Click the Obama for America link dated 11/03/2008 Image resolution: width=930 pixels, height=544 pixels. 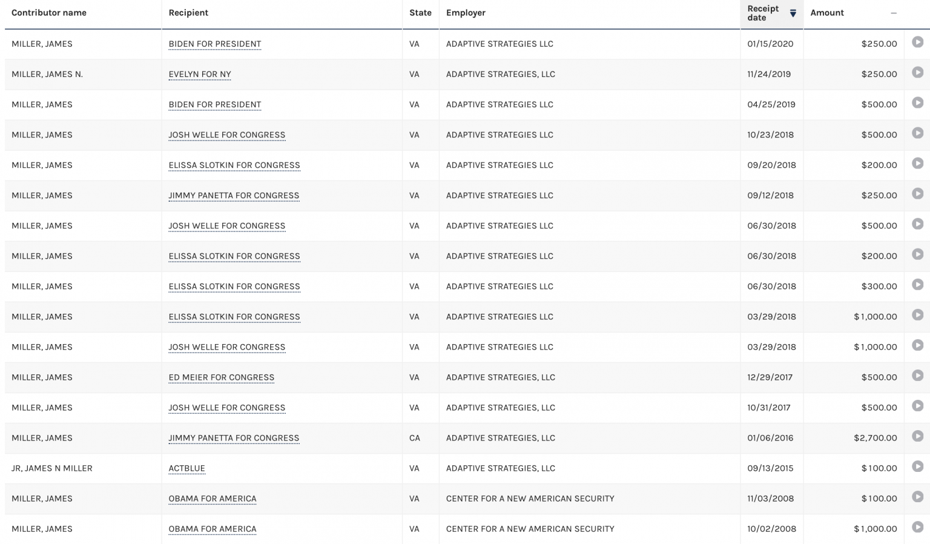click(x=212, y=499)
